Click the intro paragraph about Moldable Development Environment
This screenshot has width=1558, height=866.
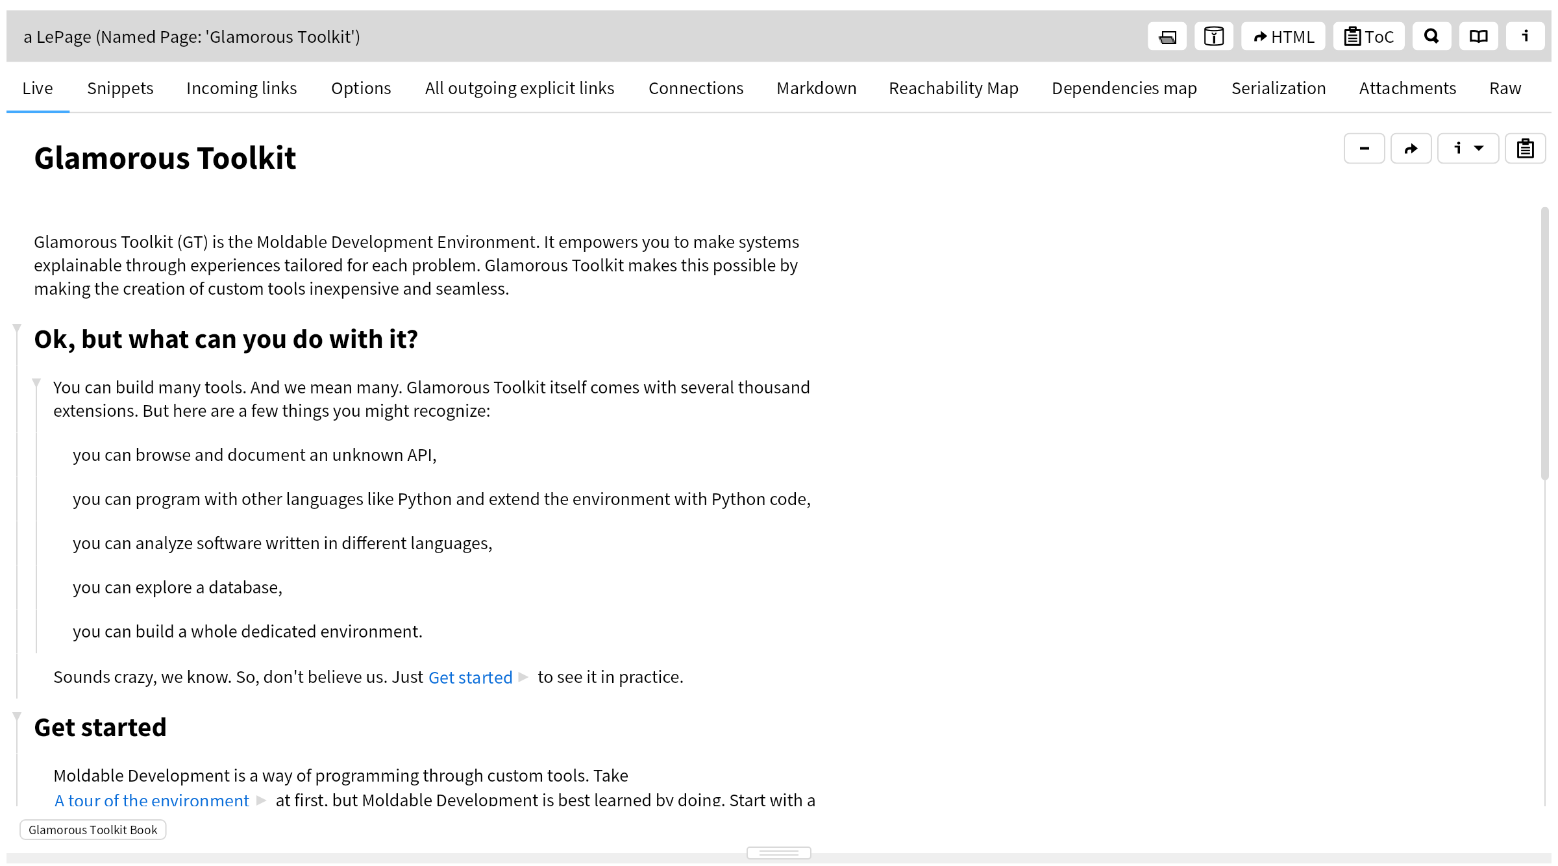417,265
